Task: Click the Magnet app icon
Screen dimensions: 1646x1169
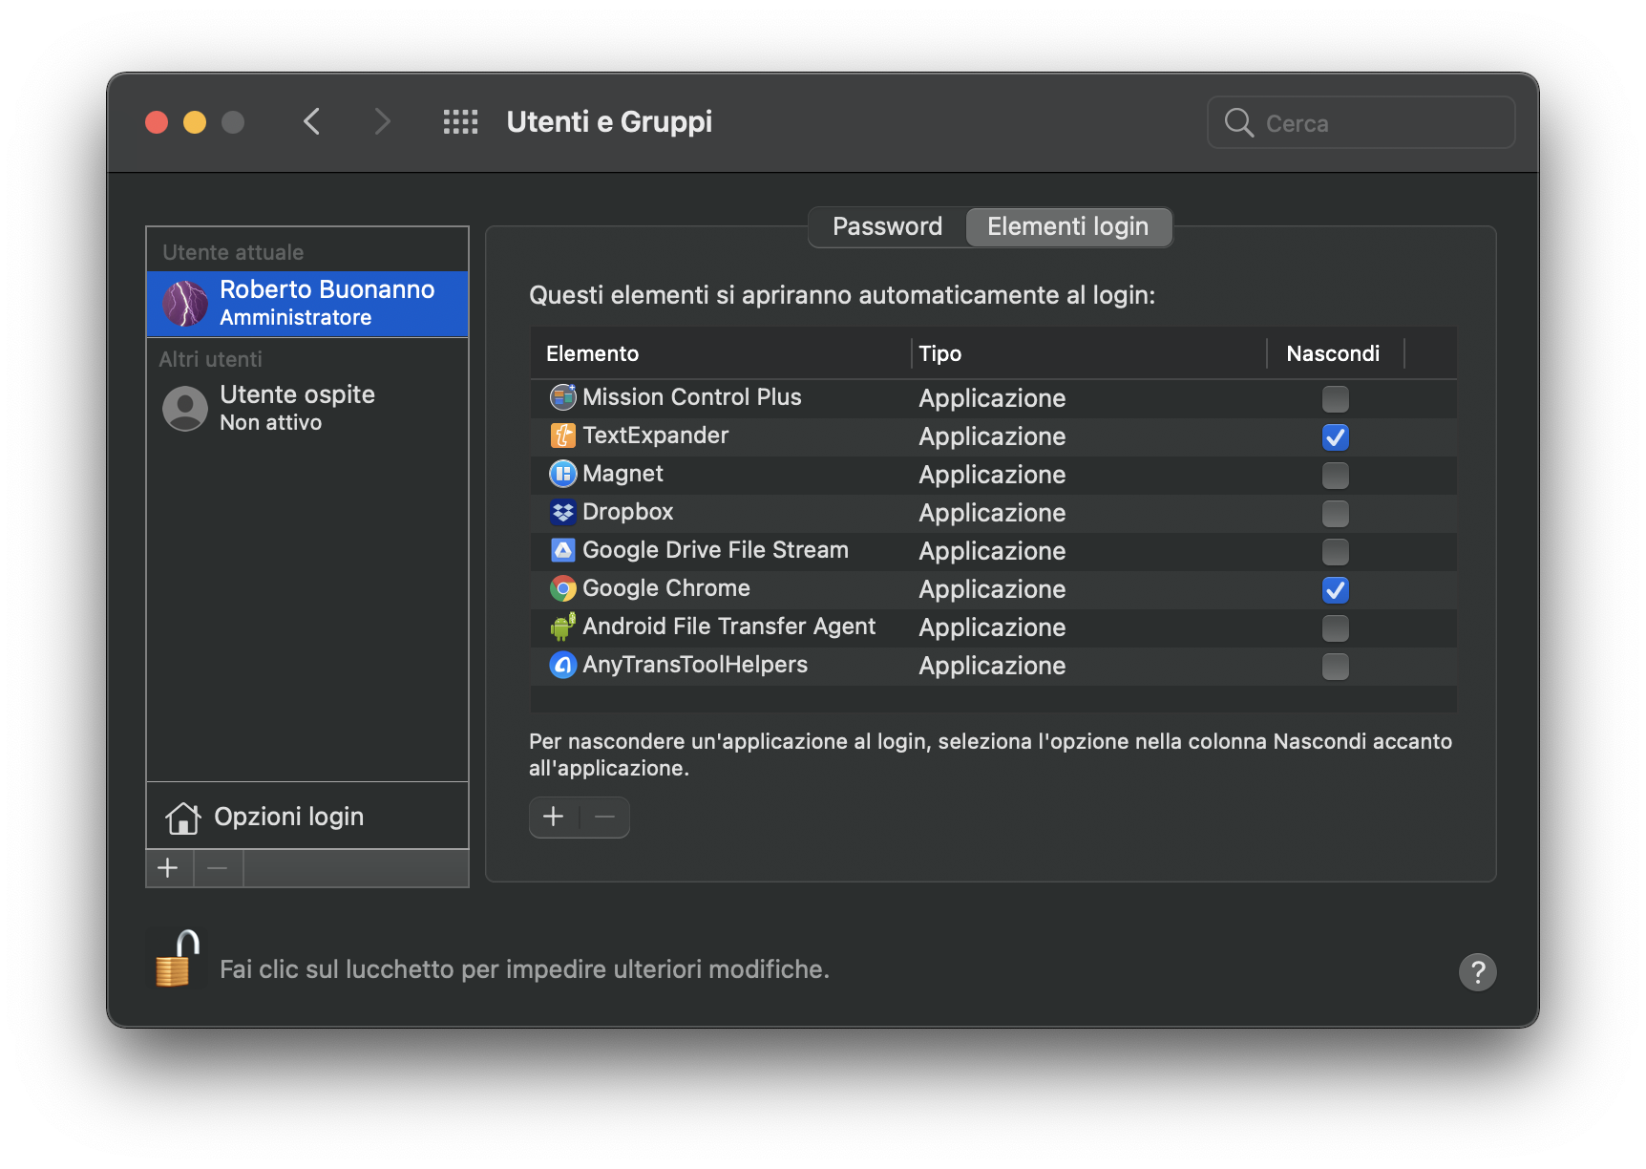Action: click(x=563, y=474)
